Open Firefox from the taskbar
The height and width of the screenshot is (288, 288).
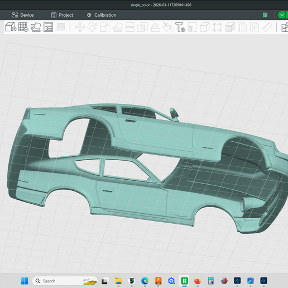coord(198,281)
